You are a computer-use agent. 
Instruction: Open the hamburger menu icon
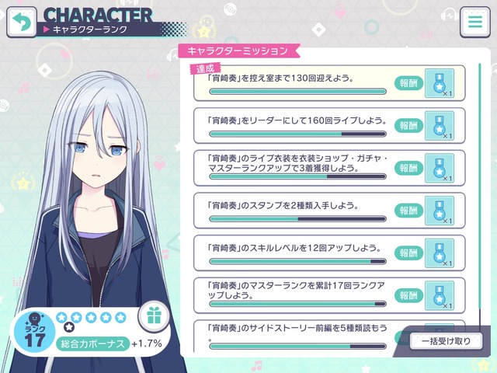pyautogui.click(x=475, y=23)
